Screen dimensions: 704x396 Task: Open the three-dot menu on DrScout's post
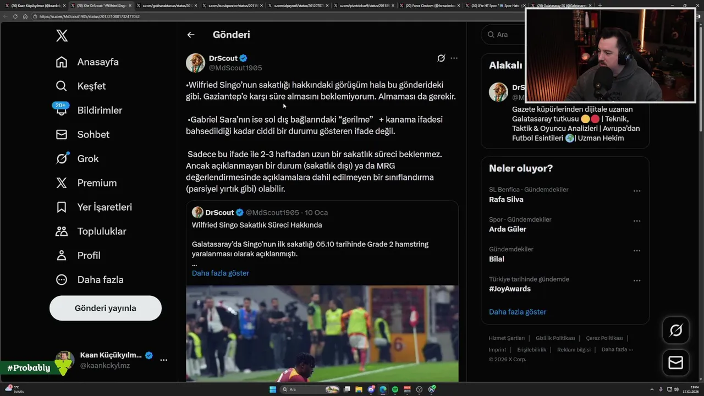click(454, 58)
